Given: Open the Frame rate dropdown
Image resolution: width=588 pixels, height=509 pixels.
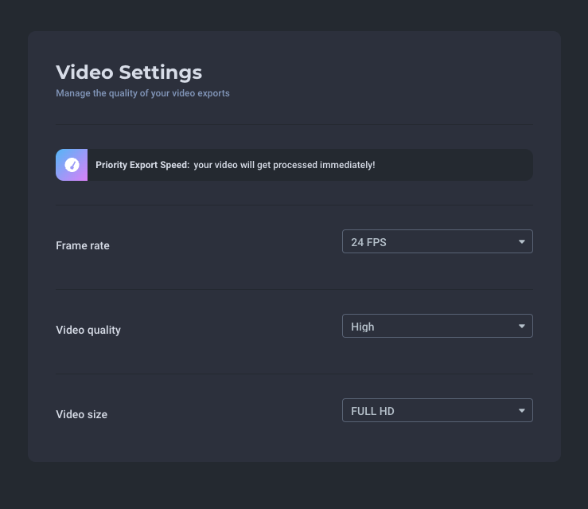Looking at the screenshot, I should coord(438,241).
